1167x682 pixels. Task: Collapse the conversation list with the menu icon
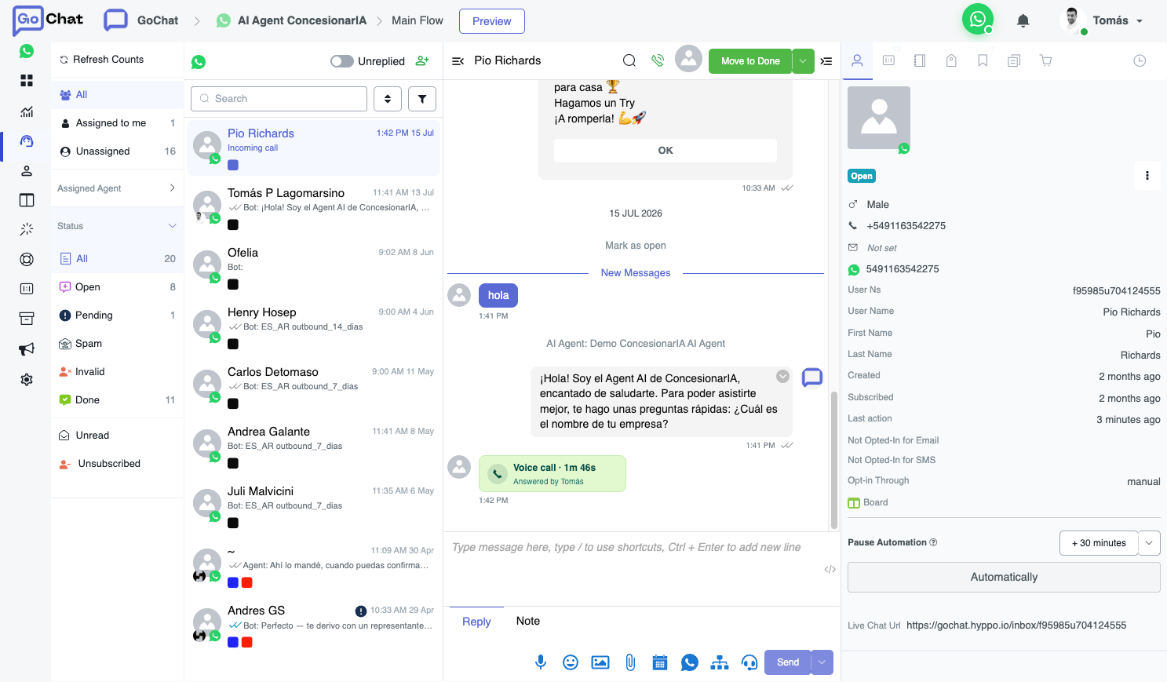[458, 60]
